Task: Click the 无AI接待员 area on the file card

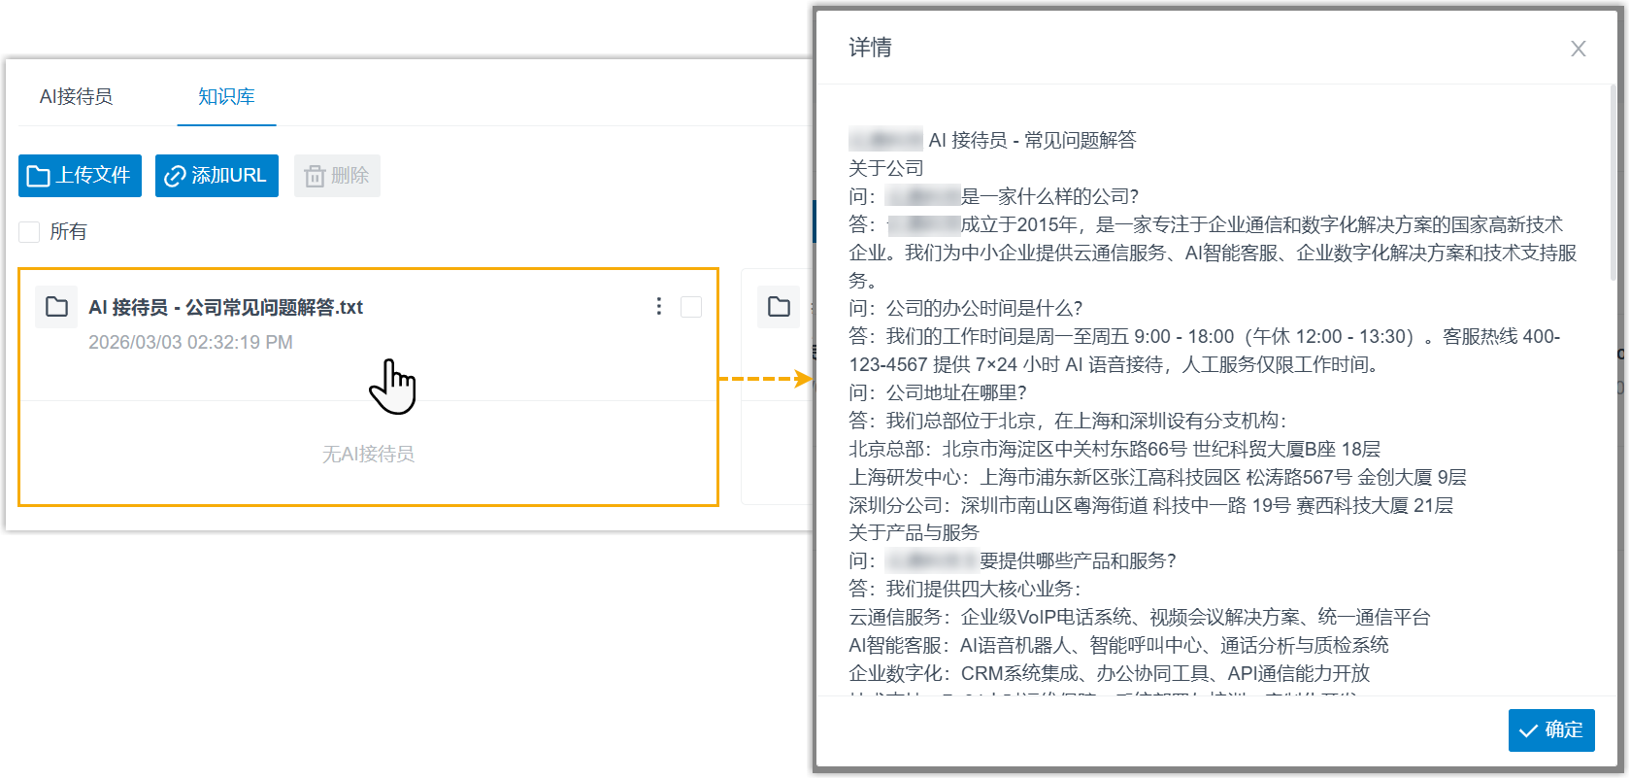Action: tap(368, 454)
